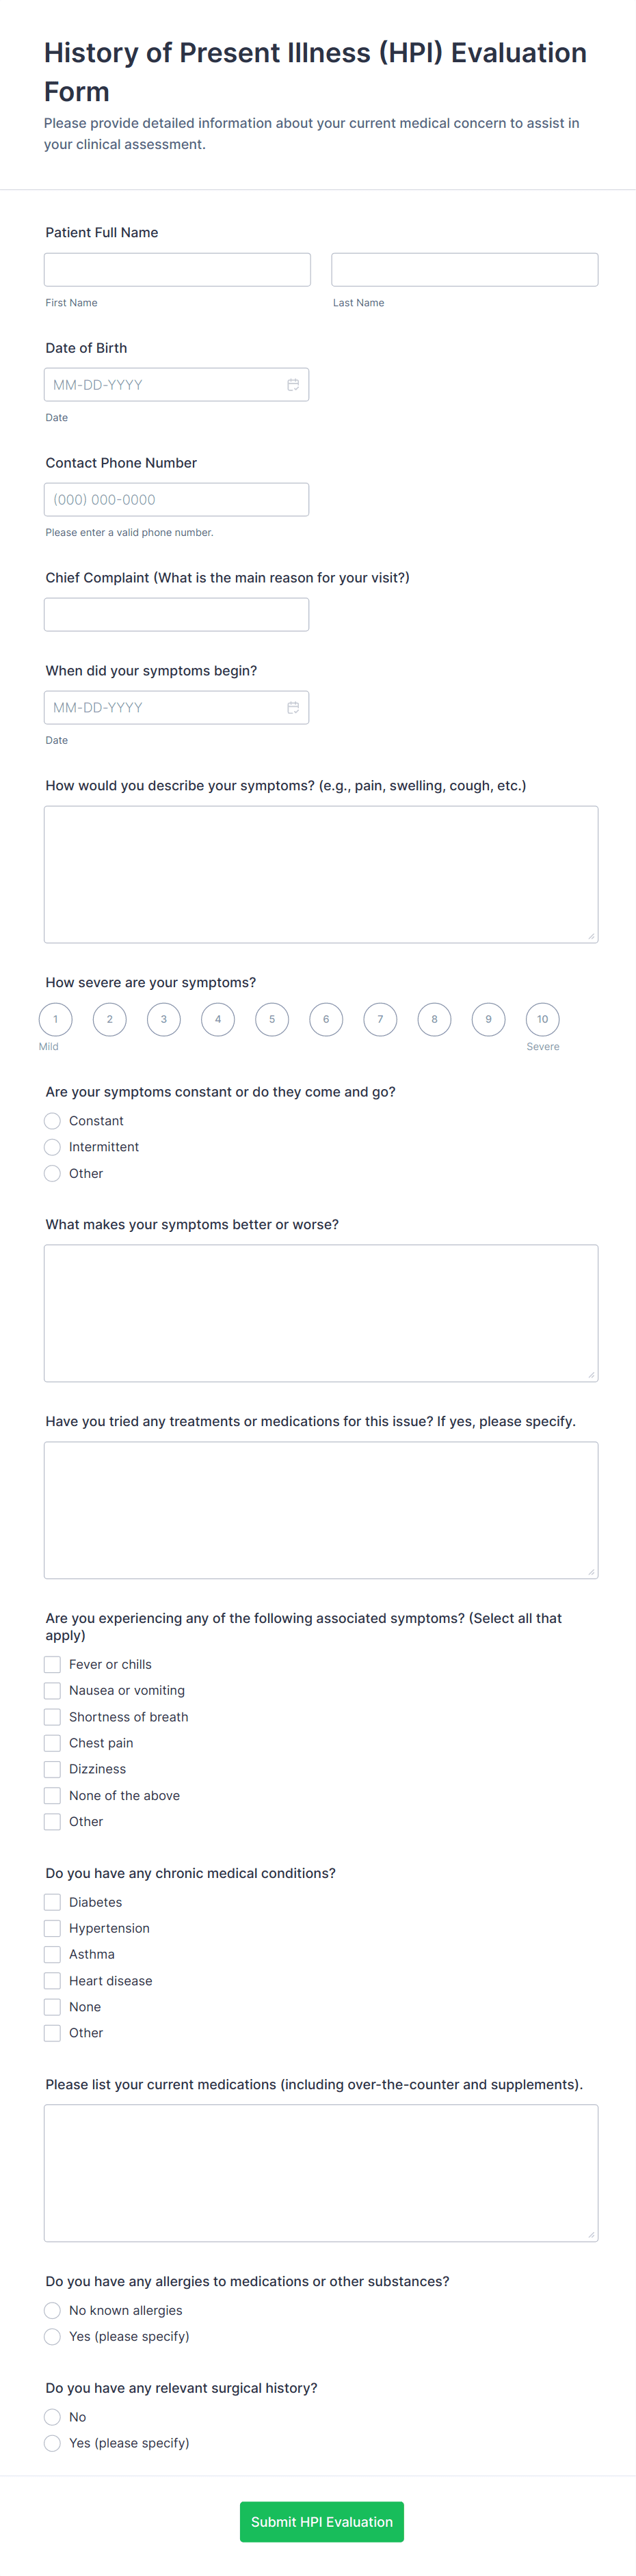
Task: Click into Contact Phone Number field
Action: click(x=176, y=500)
